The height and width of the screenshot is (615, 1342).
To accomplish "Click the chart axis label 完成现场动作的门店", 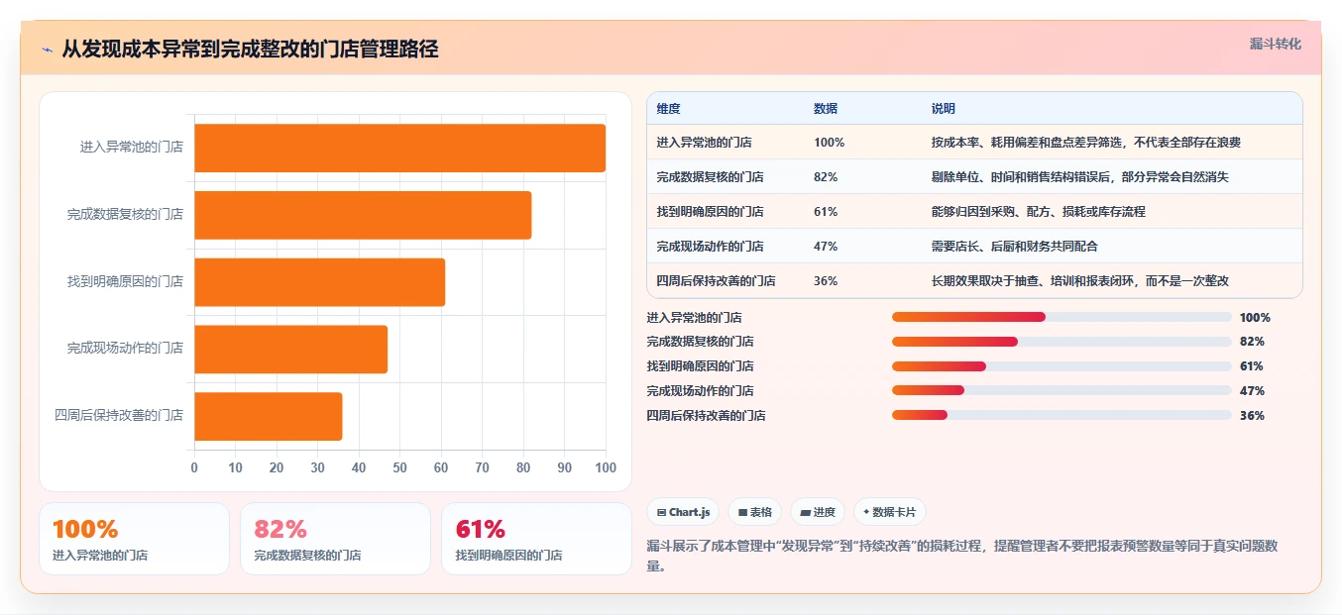I will click(125, 349).
